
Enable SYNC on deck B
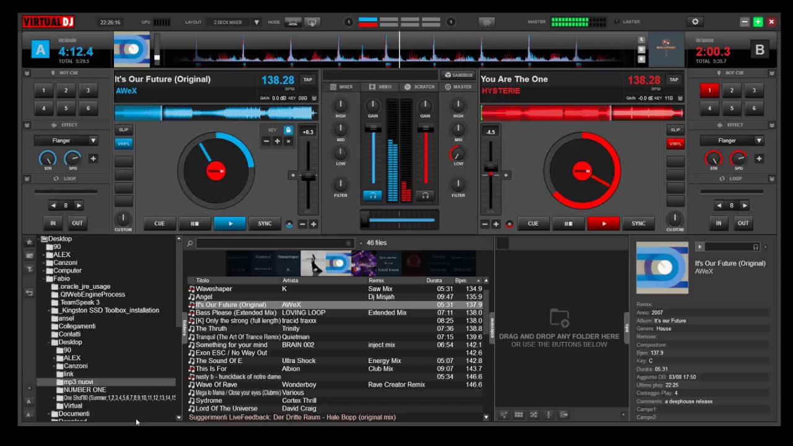pos(638,224)
